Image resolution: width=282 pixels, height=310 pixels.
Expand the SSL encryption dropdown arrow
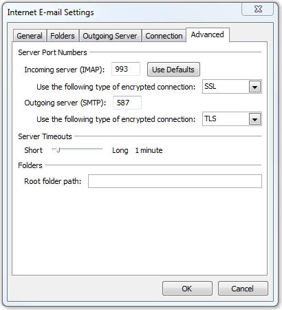coord(254,87)
